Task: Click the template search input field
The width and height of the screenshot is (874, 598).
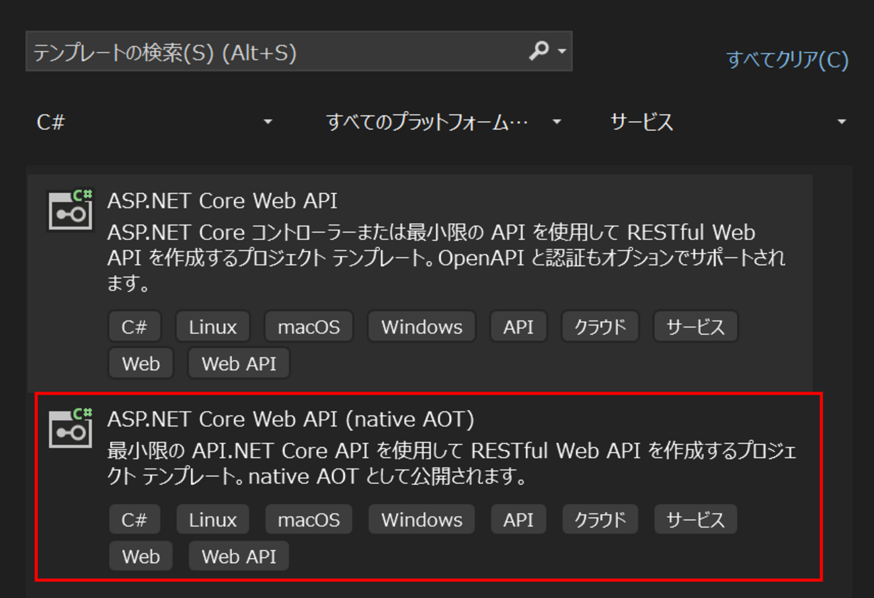Action: pyautogui.click(x=299, y=51)
